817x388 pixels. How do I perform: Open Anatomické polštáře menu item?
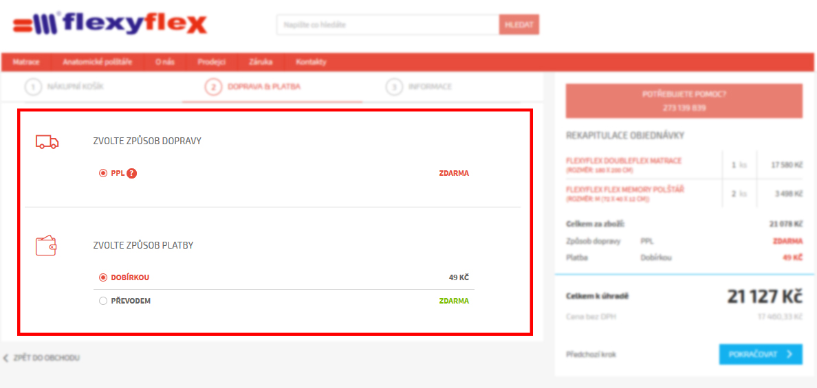(x=97, y=62)
